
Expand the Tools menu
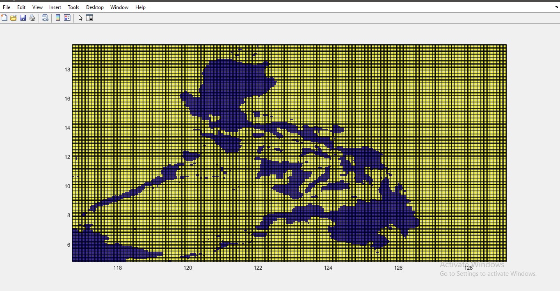[73, 7]
